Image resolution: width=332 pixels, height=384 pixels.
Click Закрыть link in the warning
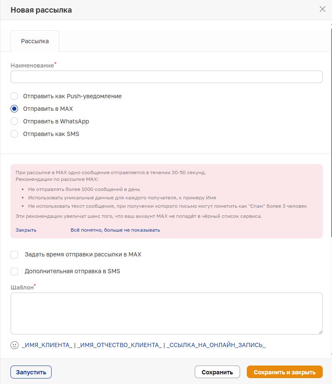tap(26, 230)
